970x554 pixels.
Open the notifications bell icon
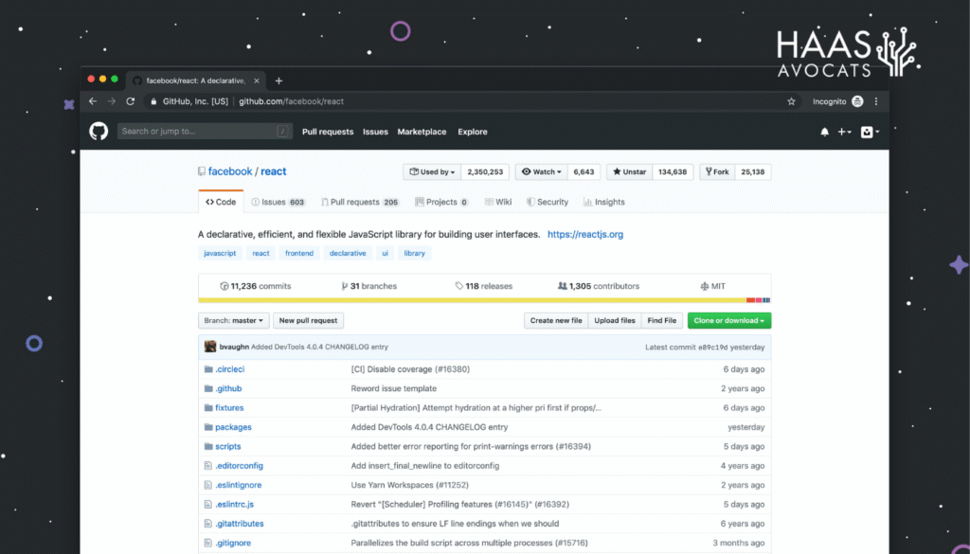click(824, 132)
